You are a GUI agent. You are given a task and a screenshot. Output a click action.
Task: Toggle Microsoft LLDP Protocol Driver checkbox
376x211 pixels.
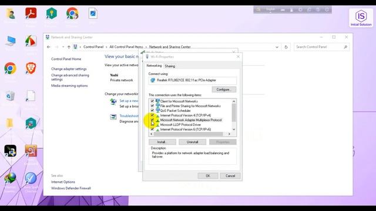(152, 124)
